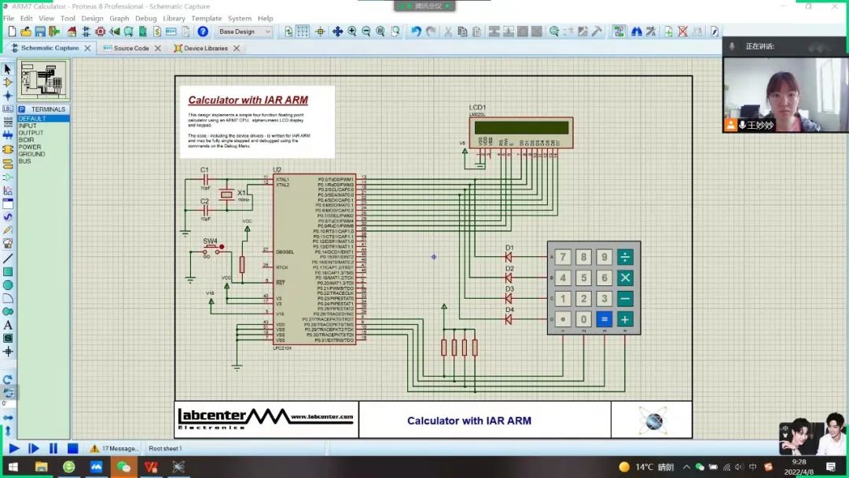Click the SW4 push button switch
Screen dimensions: 849x478
pyautogui.click(x=212, y=248)
